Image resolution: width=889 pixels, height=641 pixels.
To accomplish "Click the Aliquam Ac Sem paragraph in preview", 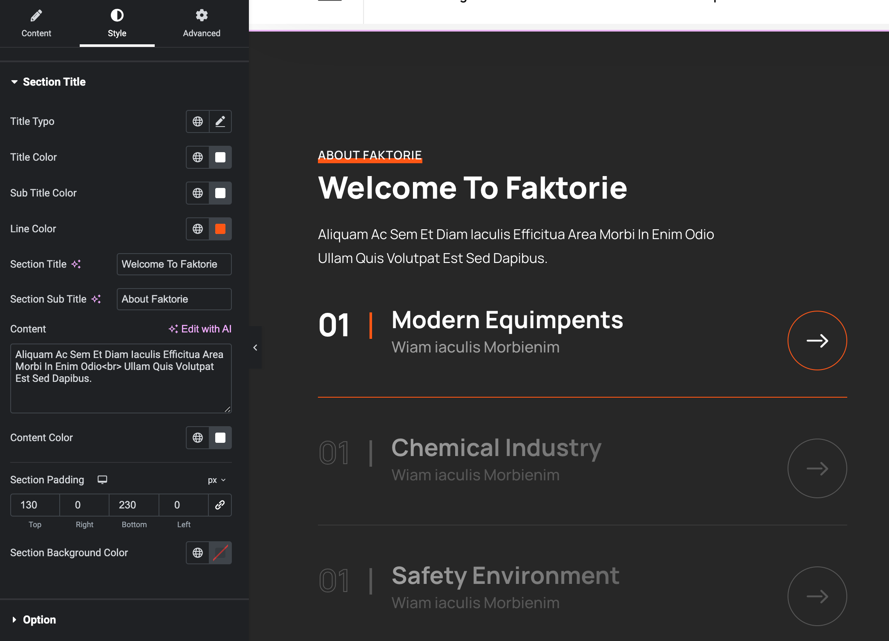I will click(x=516, y=246).
